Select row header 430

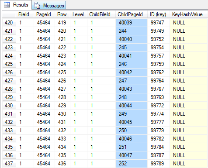coord(9,106)
